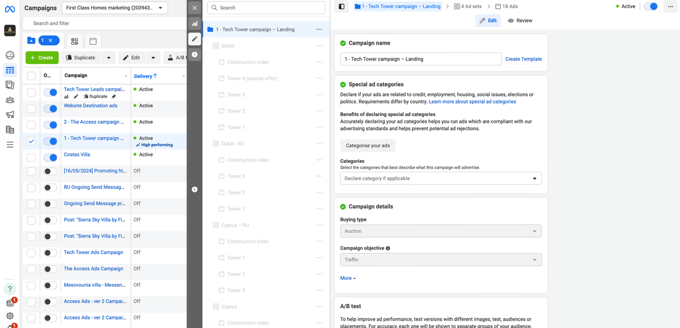Click the pin icon under Tech Tower Leads
The width and height of the screenshot is (680, 328).
[x=113, y=97]
